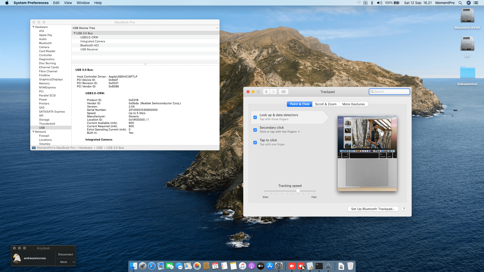Toggle Look up & data detectors checkbox
The width and height of the screenshot is (484, 272).
(x=255, y=117)
